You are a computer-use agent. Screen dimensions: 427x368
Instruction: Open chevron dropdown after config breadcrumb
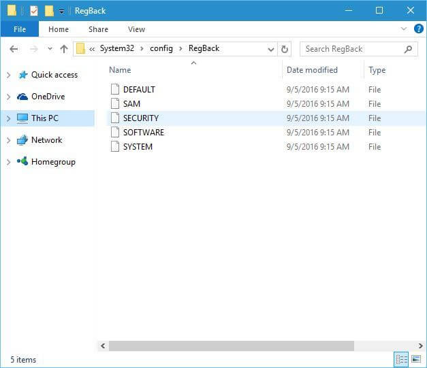coord(180,49)
